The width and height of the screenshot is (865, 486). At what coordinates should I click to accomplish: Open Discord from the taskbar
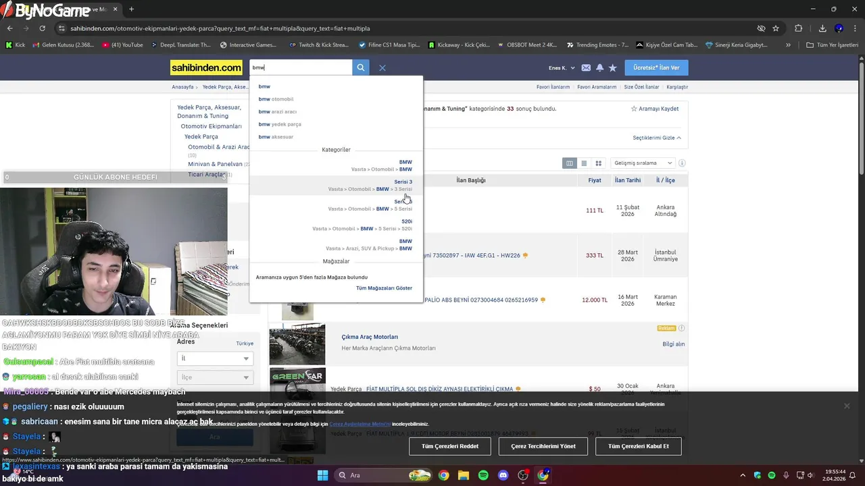coord(503,475)
